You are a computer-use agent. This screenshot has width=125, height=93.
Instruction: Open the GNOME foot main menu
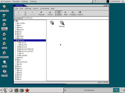tap(5, 90)
